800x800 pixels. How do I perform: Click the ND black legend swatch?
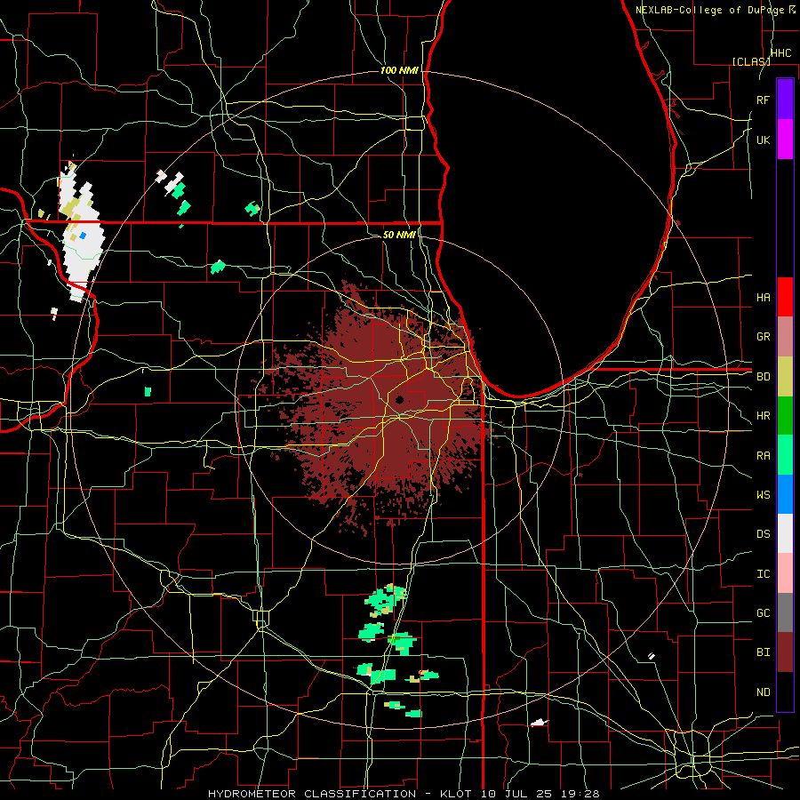[x=785, y=692]
